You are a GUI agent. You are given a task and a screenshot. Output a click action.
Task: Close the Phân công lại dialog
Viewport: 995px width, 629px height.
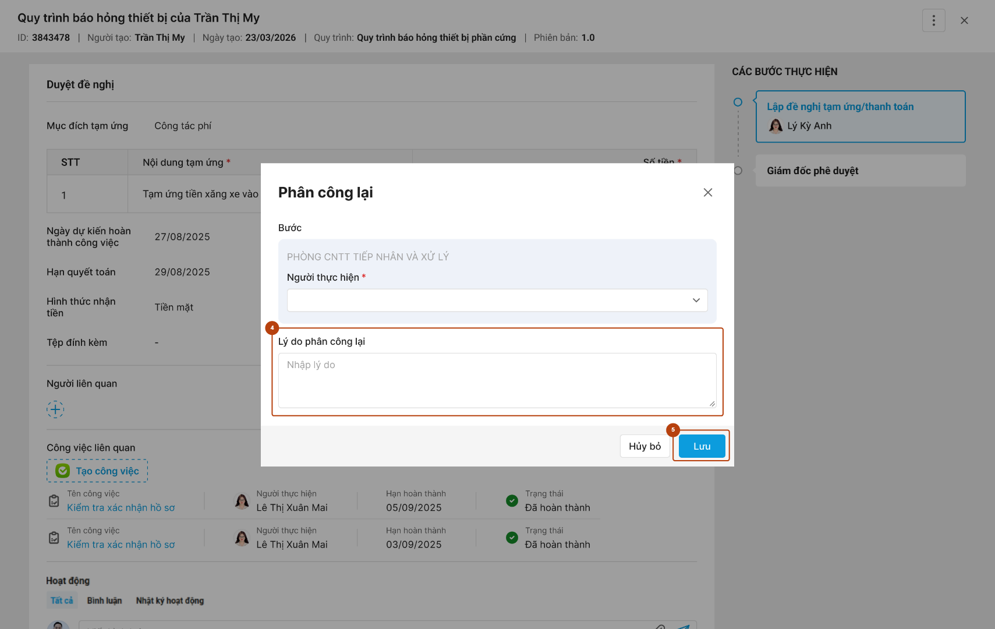pyautogui.click(x=707, y=193)
